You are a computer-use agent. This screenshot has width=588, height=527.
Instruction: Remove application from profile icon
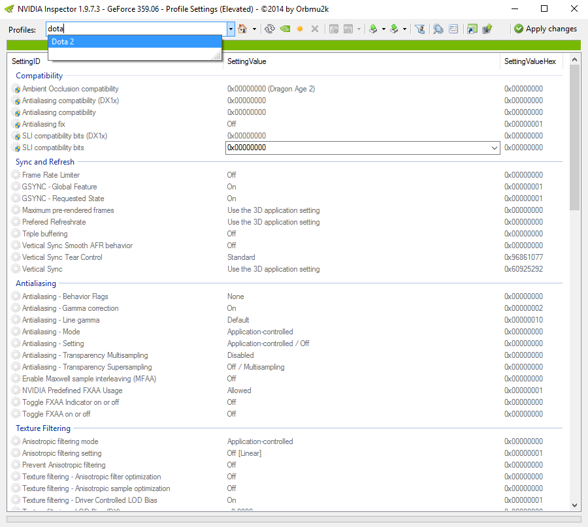348,29
